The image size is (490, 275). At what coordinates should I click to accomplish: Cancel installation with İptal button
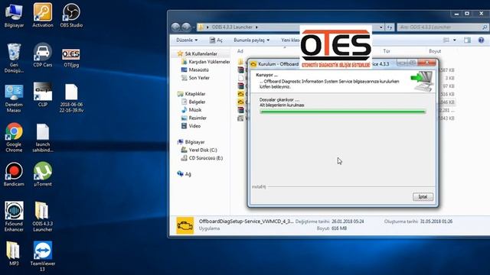(x=423, y=197)
